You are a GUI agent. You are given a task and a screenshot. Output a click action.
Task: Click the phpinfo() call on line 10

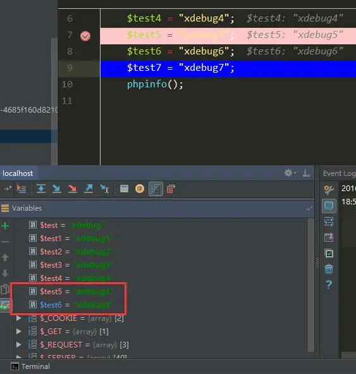[x=155, y=84]
